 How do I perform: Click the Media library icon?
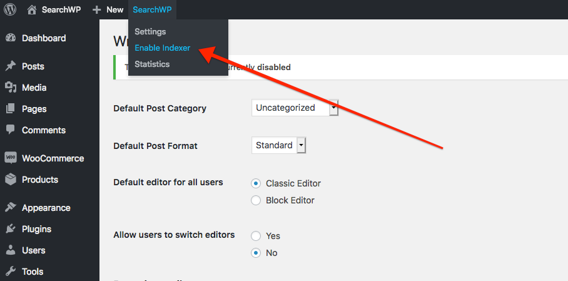[11, 88]
